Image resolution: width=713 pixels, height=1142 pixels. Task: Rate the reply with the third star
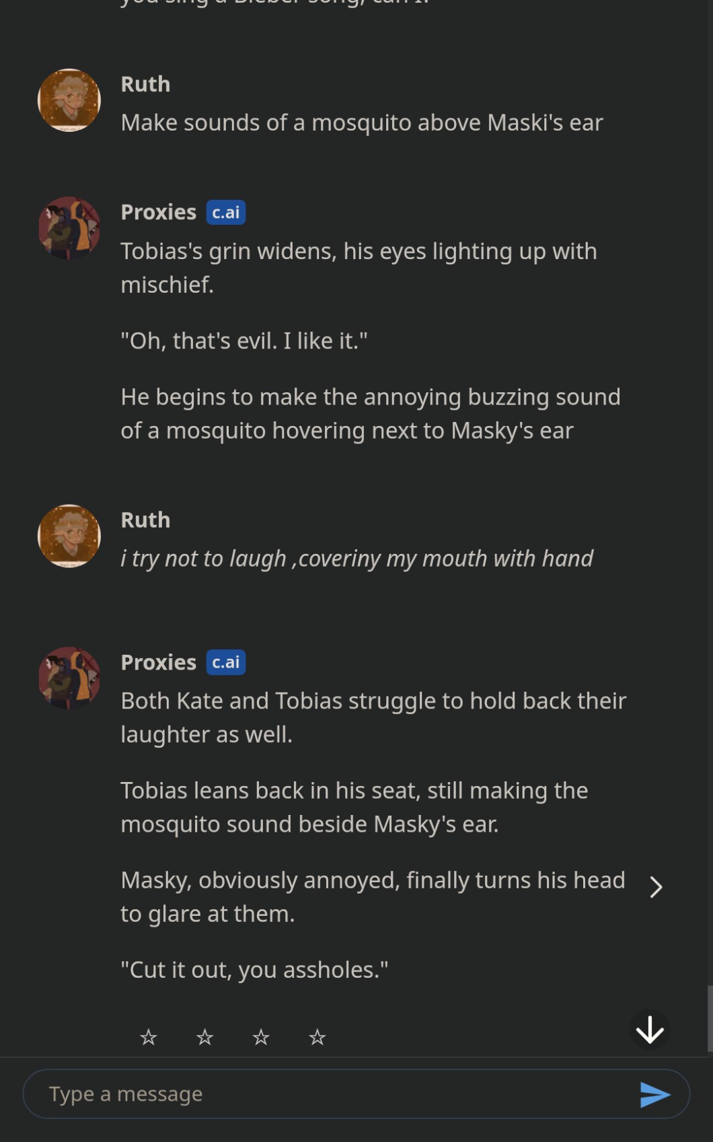tap(261, 1037)
